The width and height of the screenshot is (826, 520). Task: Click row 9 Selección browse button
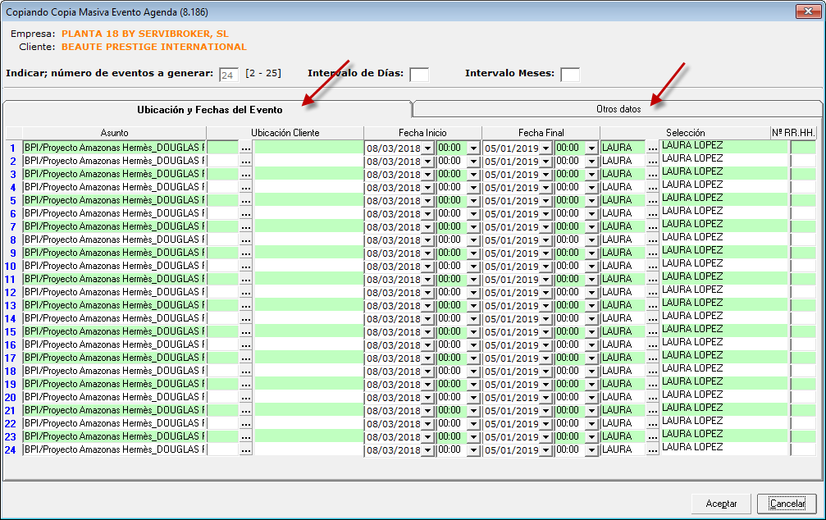[x=653, y=253]
